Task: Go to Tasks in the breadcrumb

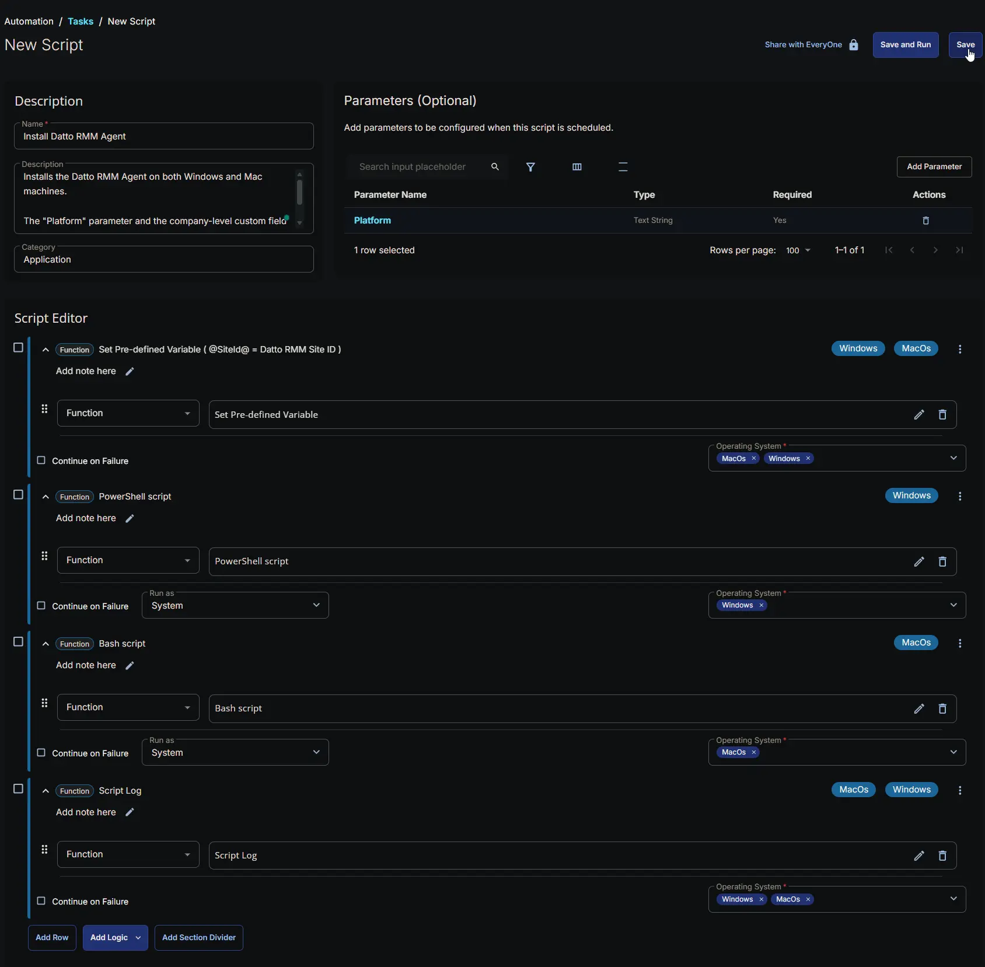Action: 81,22
